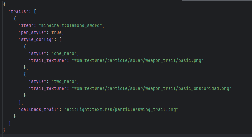Image resolution: width=252 pixels, height=137 pixels.
Task: Place cursor on "minecraft:diamond_sword" value
Action: point(71,26)
